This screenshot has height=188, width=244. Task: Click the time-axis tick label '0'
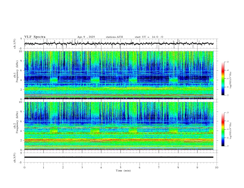[x=24, y=167]
